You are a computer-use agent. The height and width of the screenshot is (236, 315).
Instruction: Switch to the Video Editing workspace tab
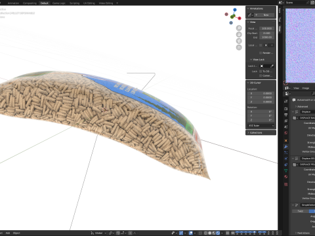pyautogui.click(x=106, y=3)
